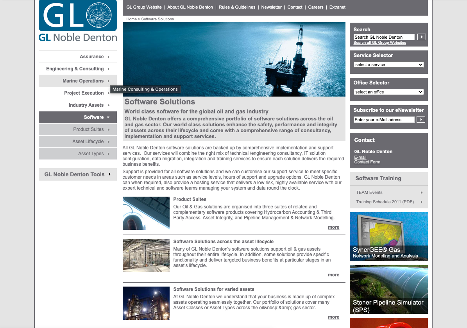Click more under varied assets section
The image size is (467, 328).
[x=334, y=317]
